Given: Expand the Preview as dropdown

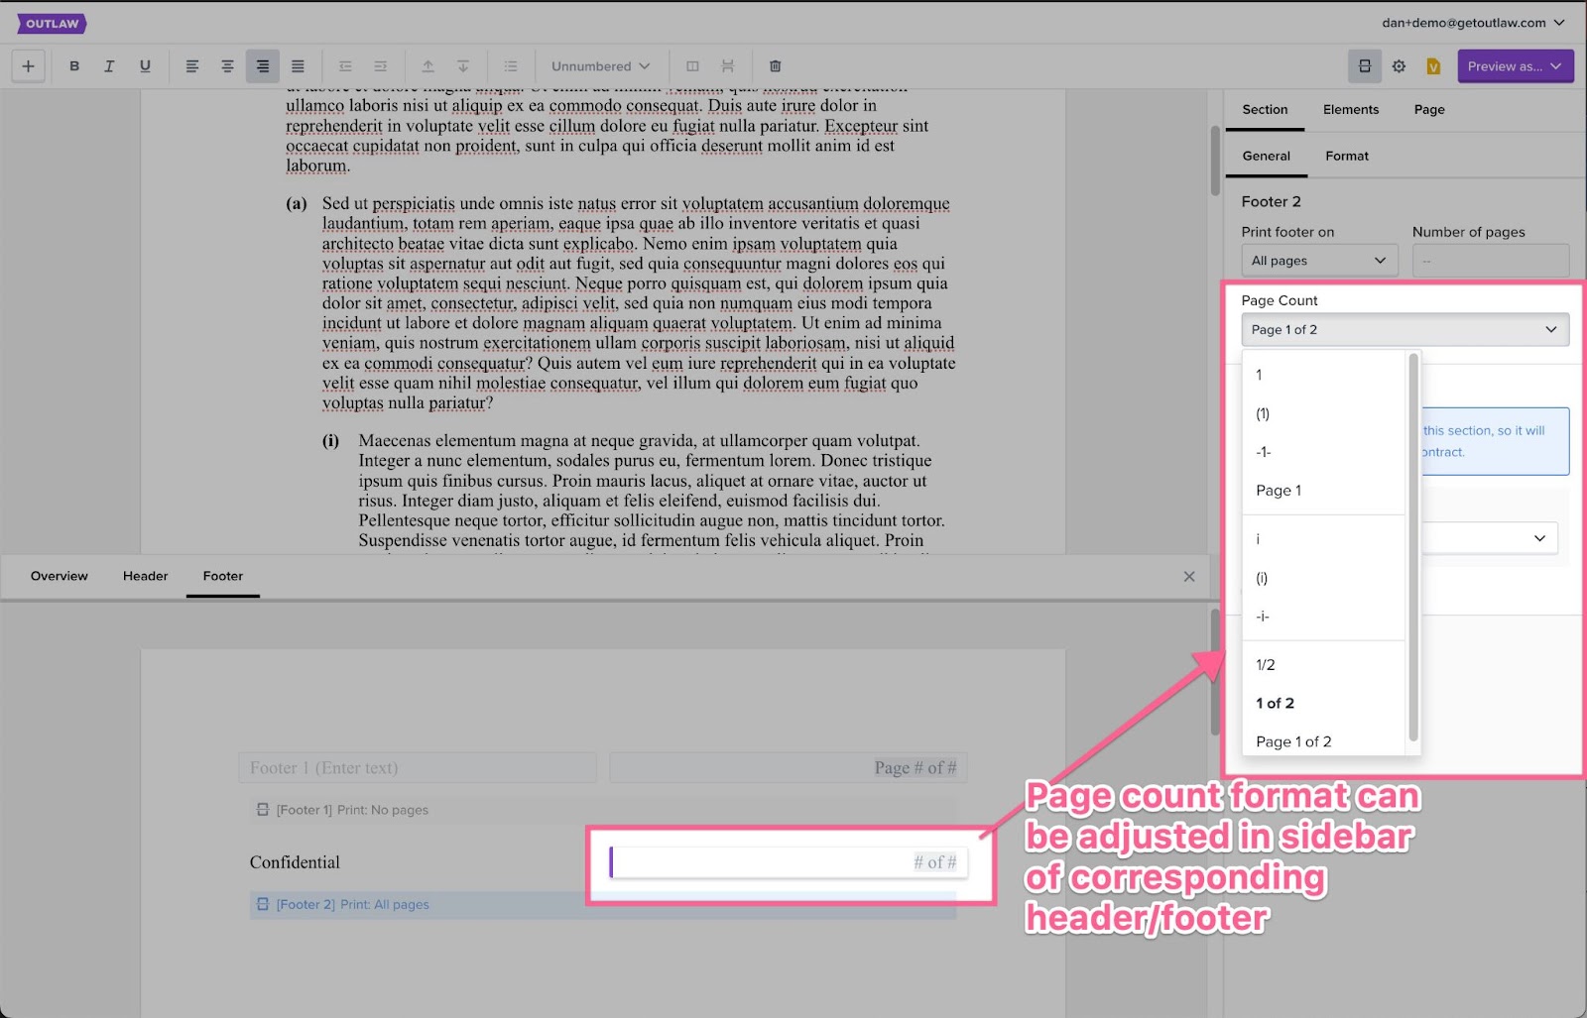Looking at the screenshot, I should point(1515,66).
